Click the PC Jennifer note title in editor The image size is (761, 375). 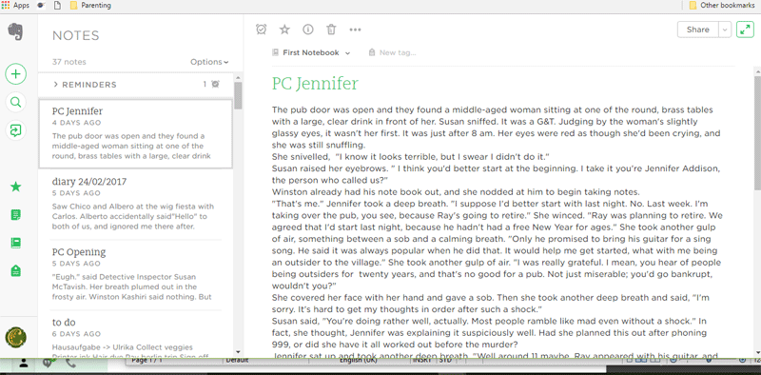click(315, 84)
